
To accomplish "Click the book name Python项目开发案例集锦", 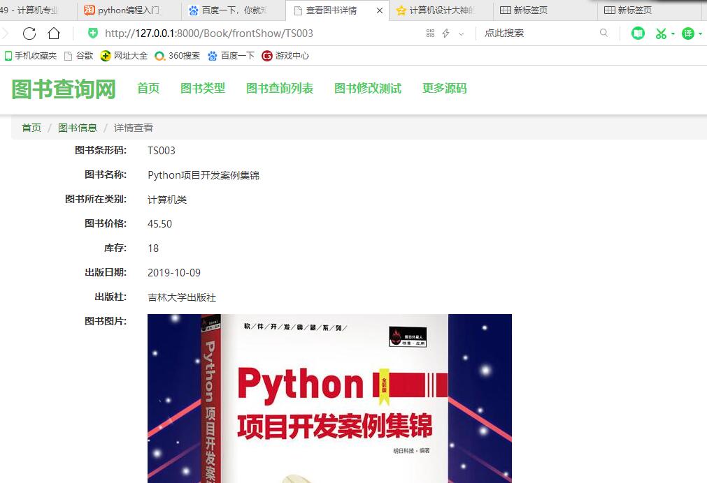I will [203, 175].
